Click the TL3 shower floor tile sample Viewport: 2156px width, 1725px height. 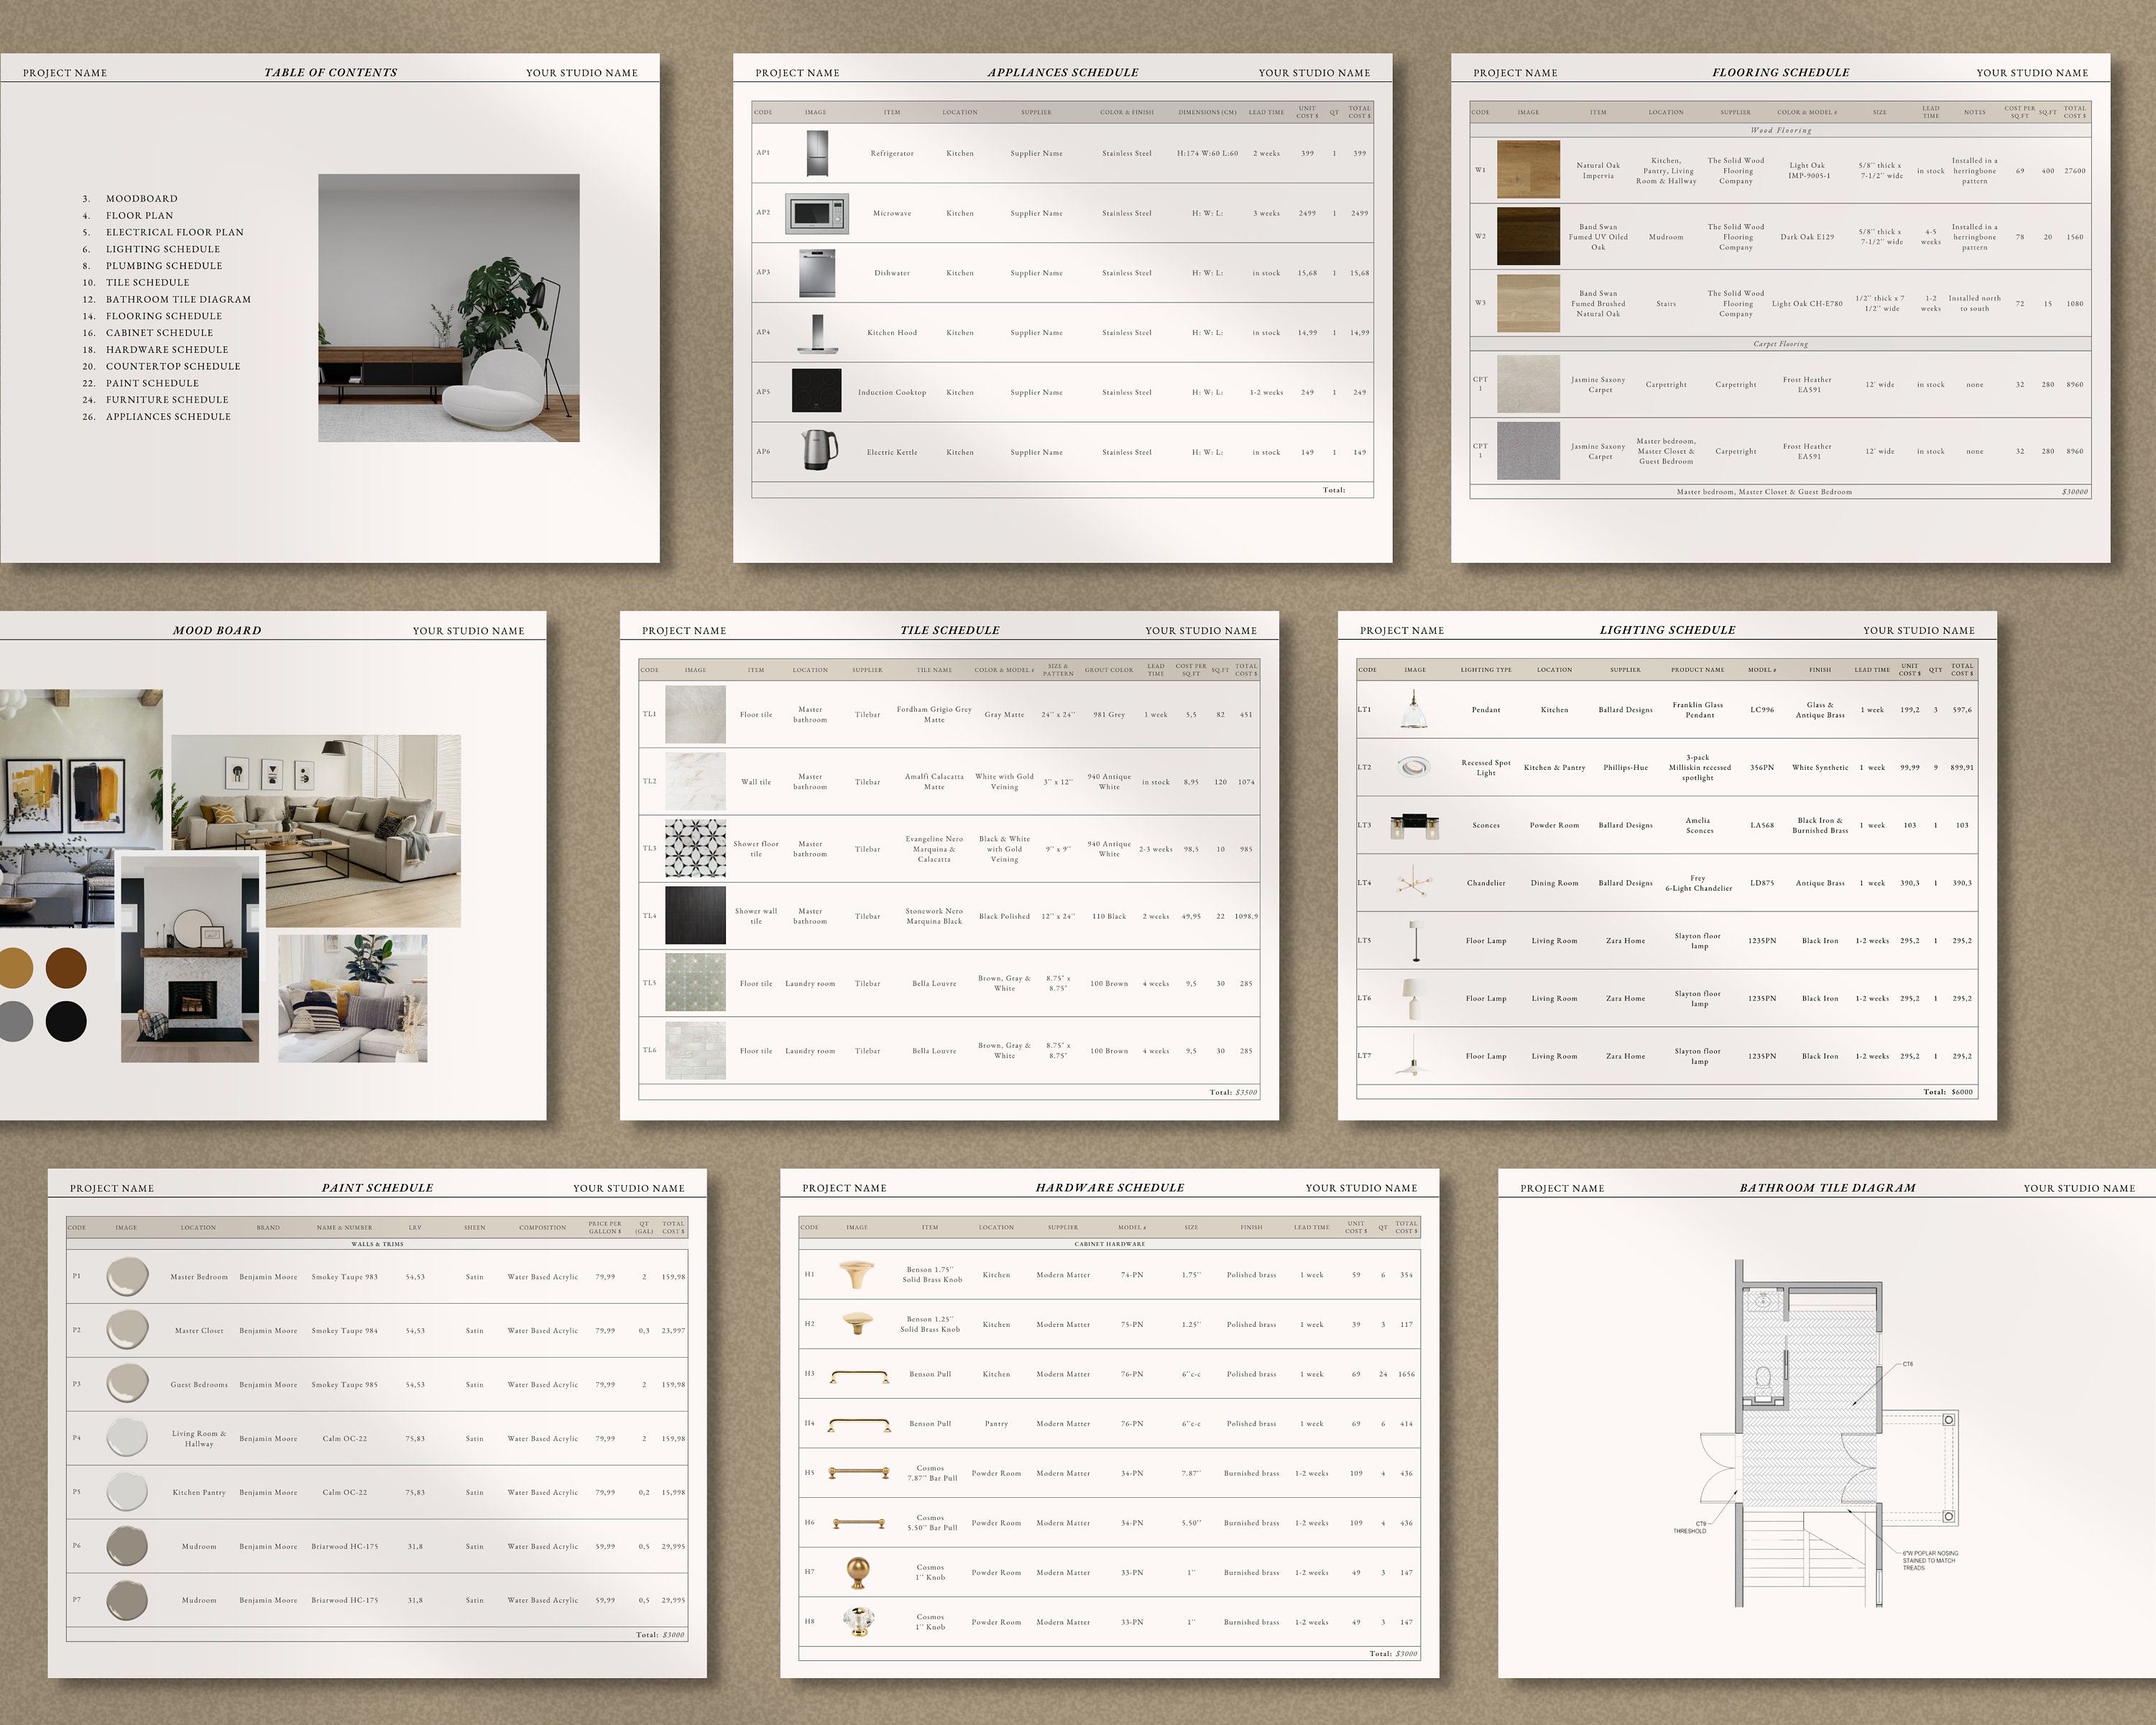694,848
